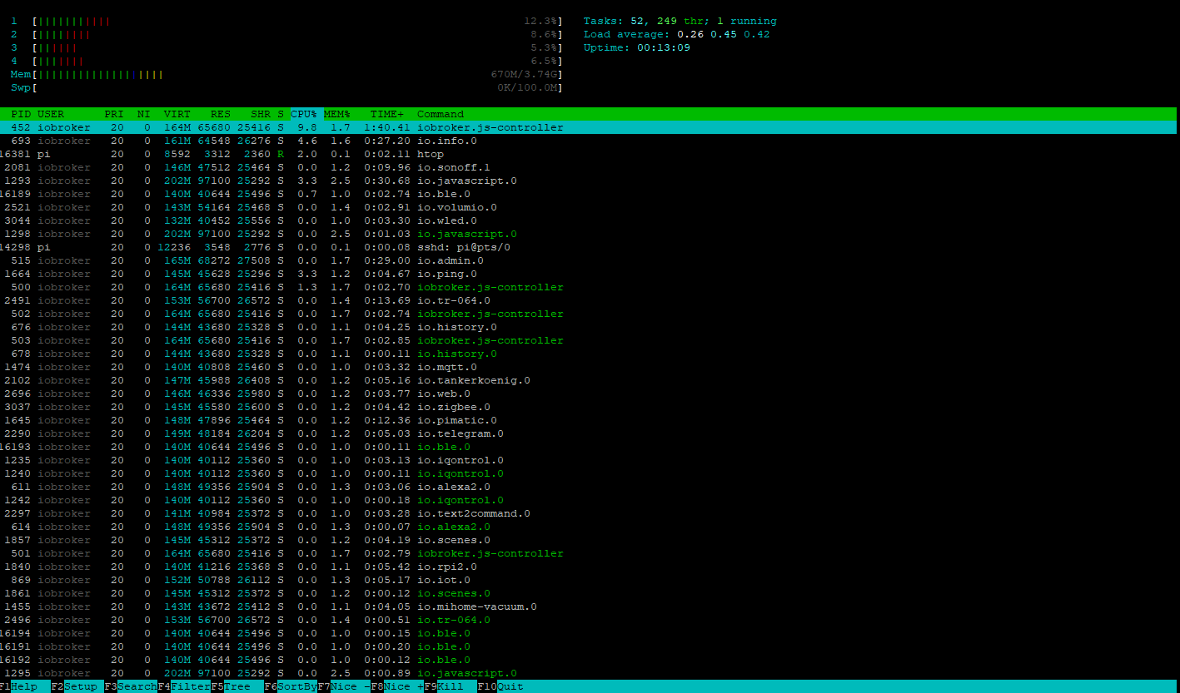Select the io.pimatic.0 process row
Image resolution: width=1180 pixels, height=693 pixels.
[x=588, y=420]
